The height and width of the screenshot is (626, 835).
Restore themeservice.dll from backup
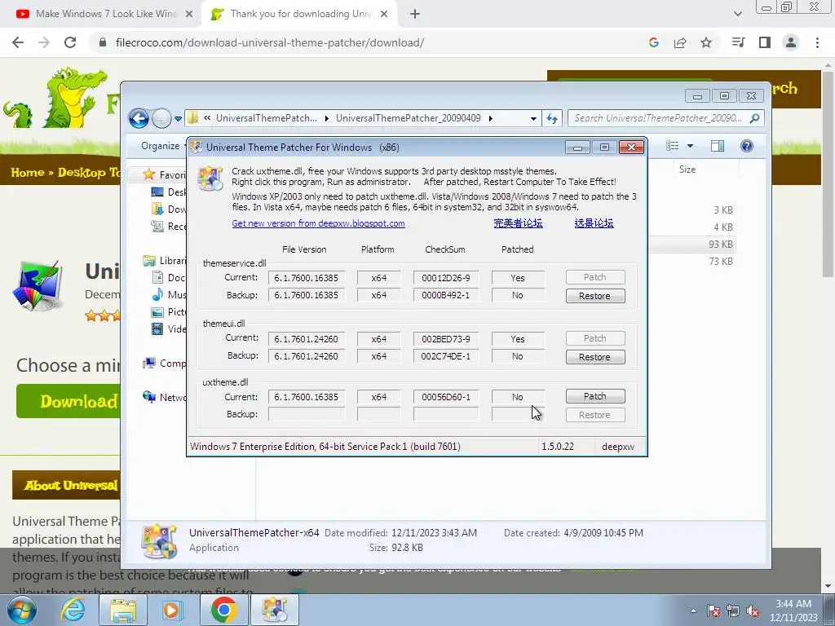594,296
